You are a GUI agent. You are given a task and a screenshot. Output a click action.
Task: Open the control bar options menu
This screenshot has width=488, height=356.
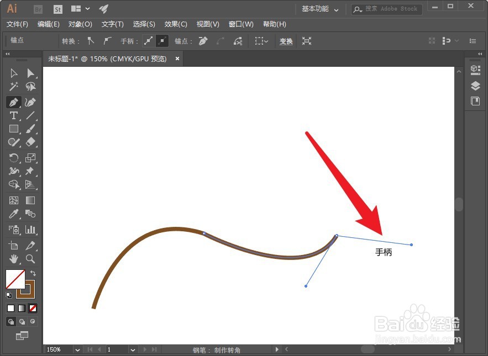click(x=473, y=41)
